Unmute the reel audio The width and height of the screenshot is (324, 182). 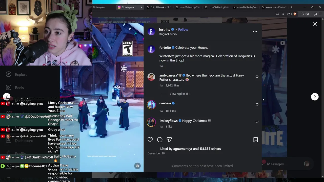pyautogui.click(x=137, y=166)
